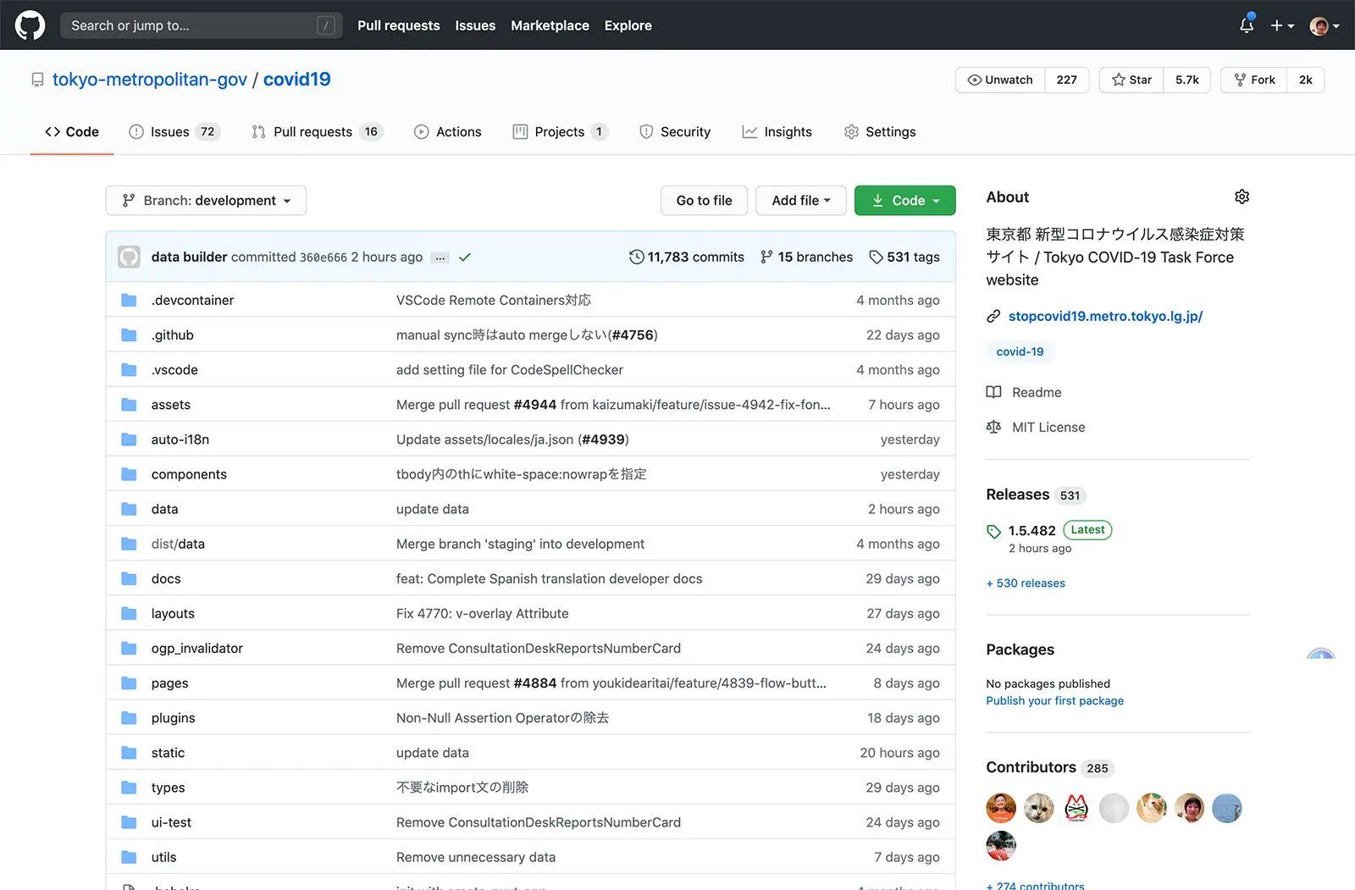1355x890 pixels.
Task: Open the .devcontainer folder icon
Action: tap(129, 300)
